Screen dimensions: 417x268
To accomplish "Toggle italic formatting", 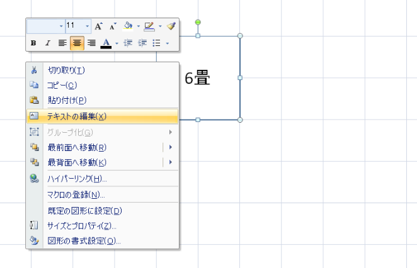I will point(48,43).
